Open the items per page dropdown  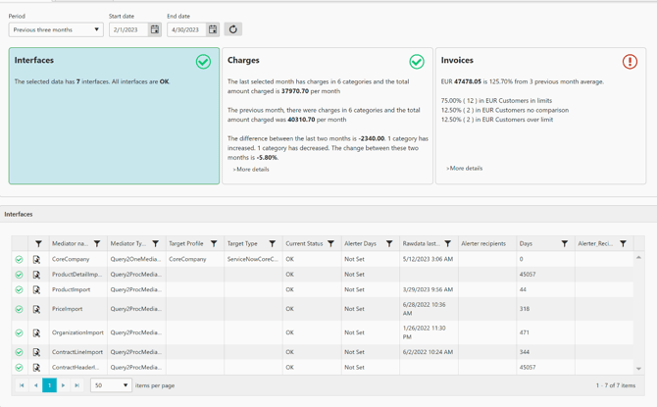coord(111,385)
